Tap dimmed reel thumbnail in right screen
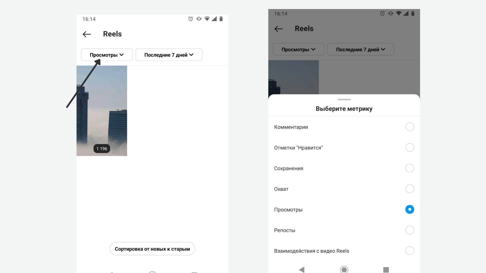The width and height of the screenshot is (486, 273). [x=293, y=77]
